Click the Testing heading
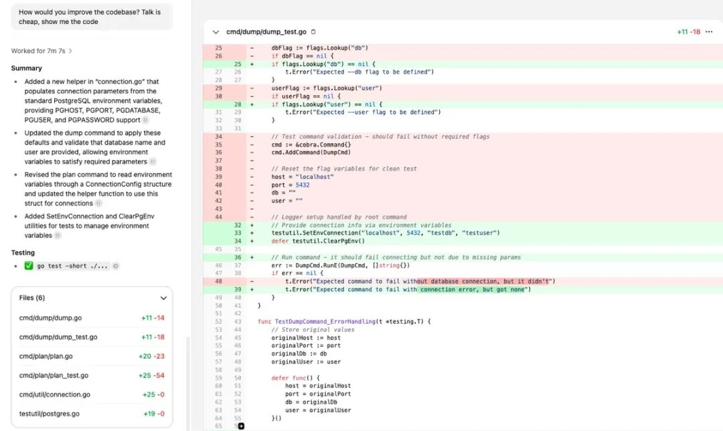The image size is (723, 431). pyautogui.click(x=23, y=252)
